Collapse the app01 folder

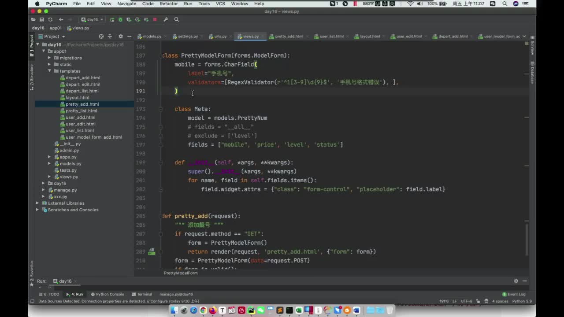(44, 52)
